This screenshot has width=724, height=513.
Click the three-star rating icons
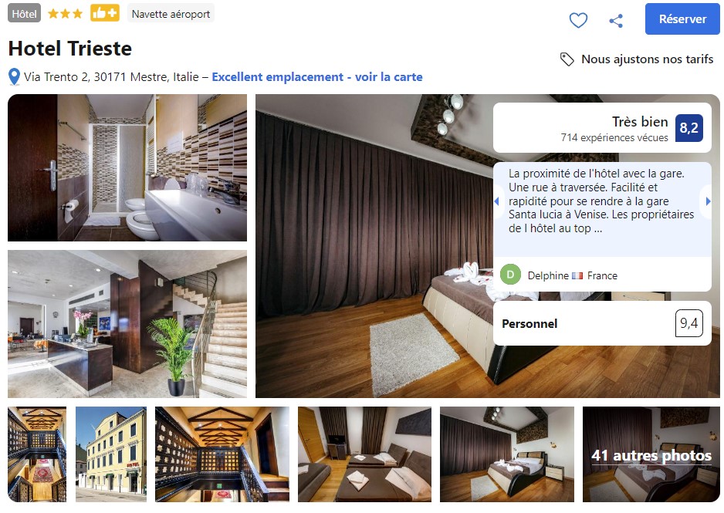tap(65, 13)
